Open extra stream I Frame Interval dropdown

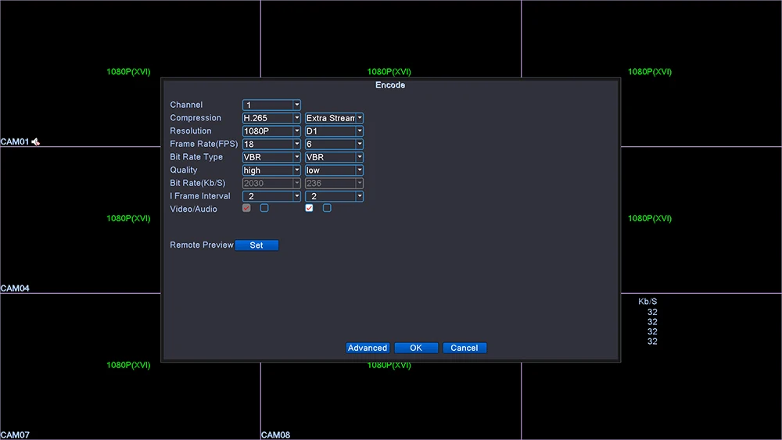pyautogui.click(x=334, y=196)
